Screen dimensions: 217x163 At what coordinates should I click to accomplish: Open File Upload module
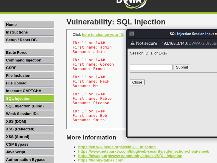(29, 83)
